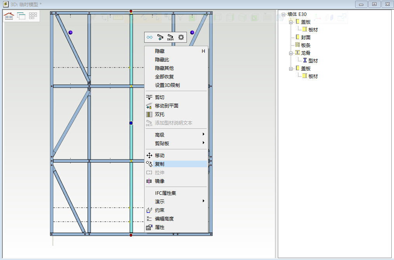Click the cascaded windows view icon
The width and height of the screenshot is (394, 260).
(21, 16)
